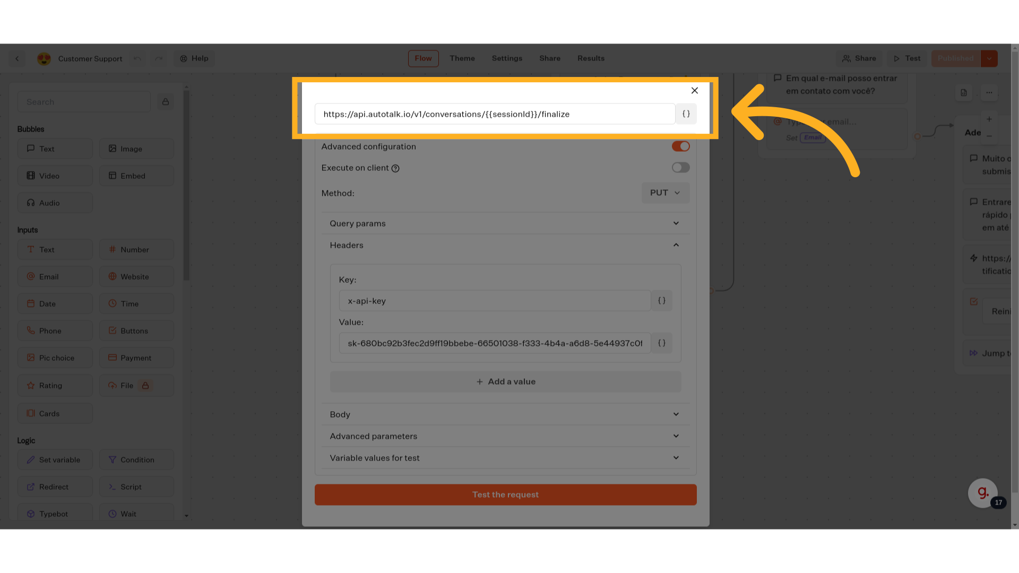Insert variable via braces button beside URL

click(686, 114)
